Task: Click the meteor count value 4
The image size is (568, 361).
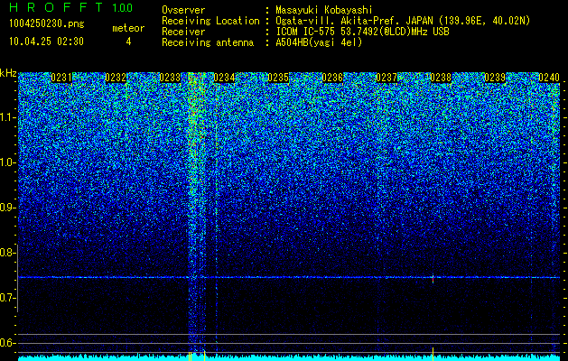Action: (x=128, y=42)
